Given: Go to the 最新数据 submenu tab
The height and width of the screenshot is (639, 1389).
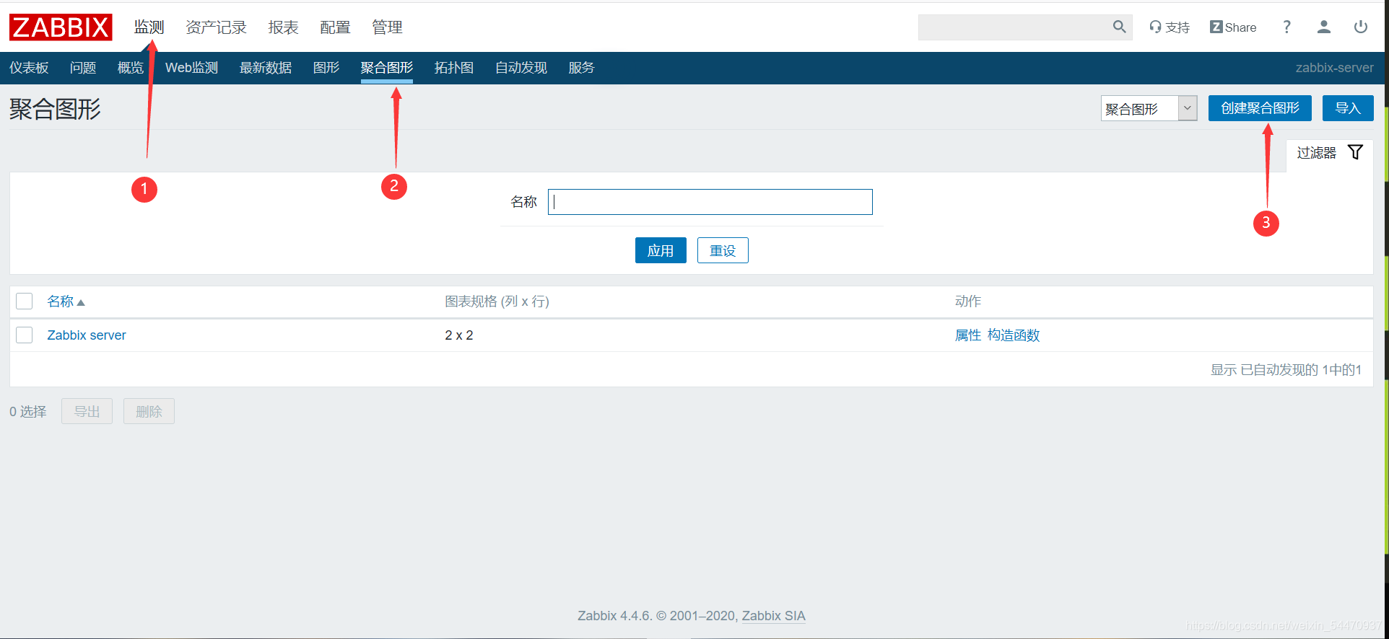Looking at the screenshot, I should click(266, 68).
